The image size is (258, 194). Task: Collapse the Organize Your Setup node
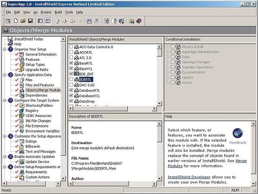coord(5,49)
